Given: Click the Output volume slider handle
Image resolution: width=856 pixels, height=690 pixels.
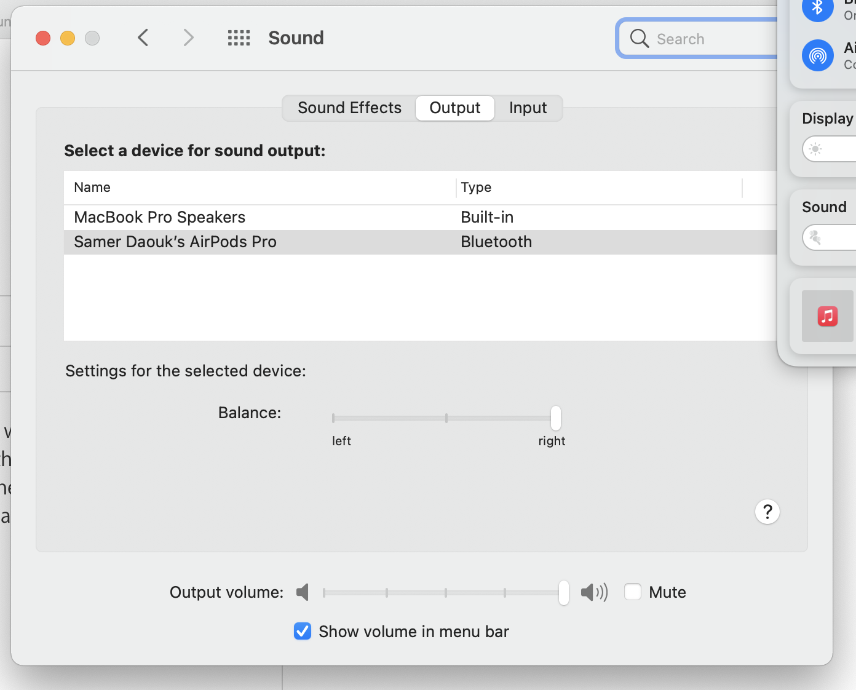Looking at the screenshot, I should click(x=564, y=593).
